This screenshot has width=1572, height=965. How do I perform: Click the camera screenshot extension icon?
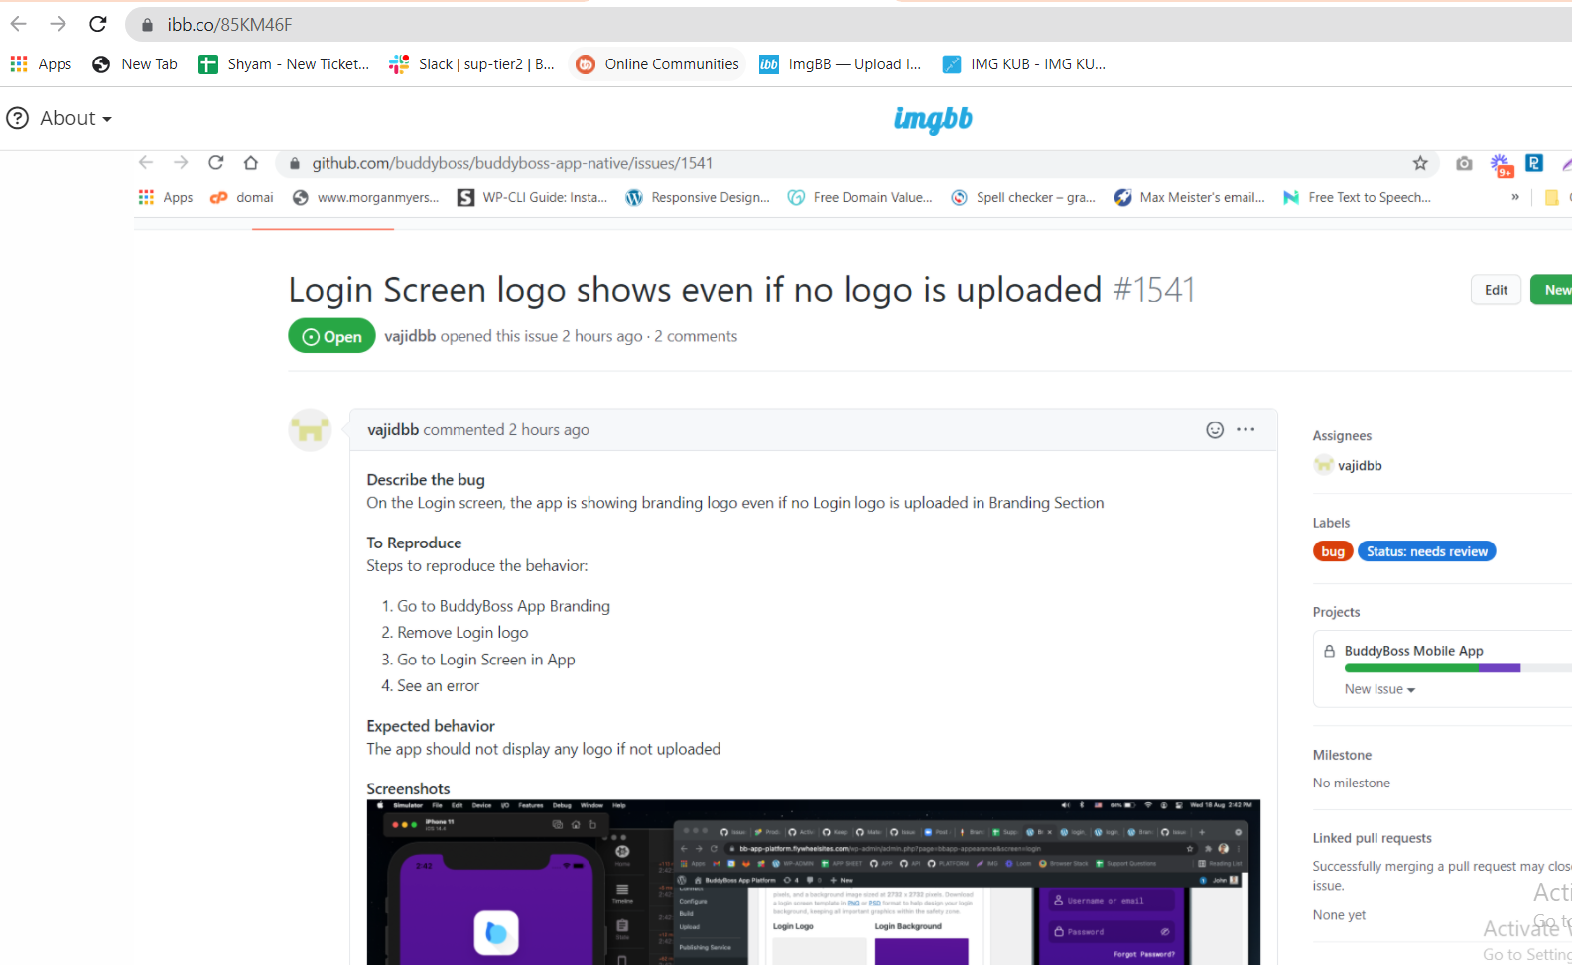pos(1464,163)
